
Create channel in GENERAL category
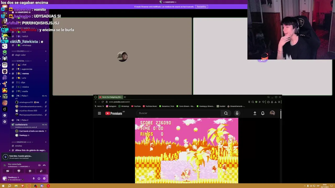46,61
